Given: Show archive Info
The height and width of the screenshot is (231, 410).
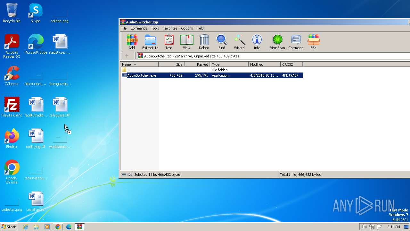Looking at the screenshot, I should [x=257, y=42].
